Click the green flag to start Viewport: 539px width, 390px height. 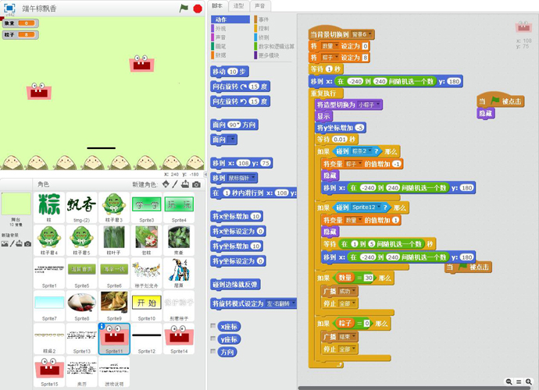184,9
